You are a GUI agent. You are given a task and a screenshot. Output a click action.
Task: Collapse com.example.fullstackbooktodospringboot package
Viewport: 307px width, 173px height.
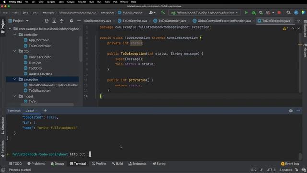tap(10, 29)
